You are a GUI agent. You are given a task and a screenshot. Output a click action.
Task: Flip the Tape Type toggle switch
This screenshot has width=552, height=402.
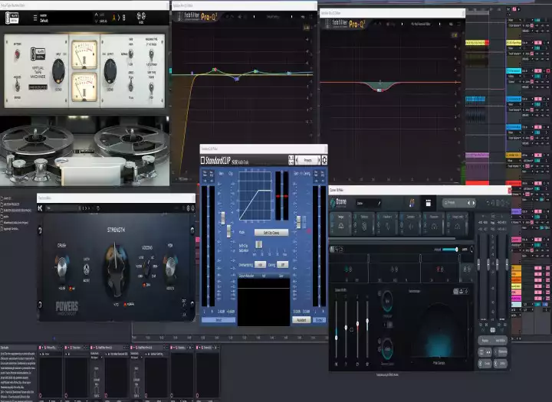151,87
